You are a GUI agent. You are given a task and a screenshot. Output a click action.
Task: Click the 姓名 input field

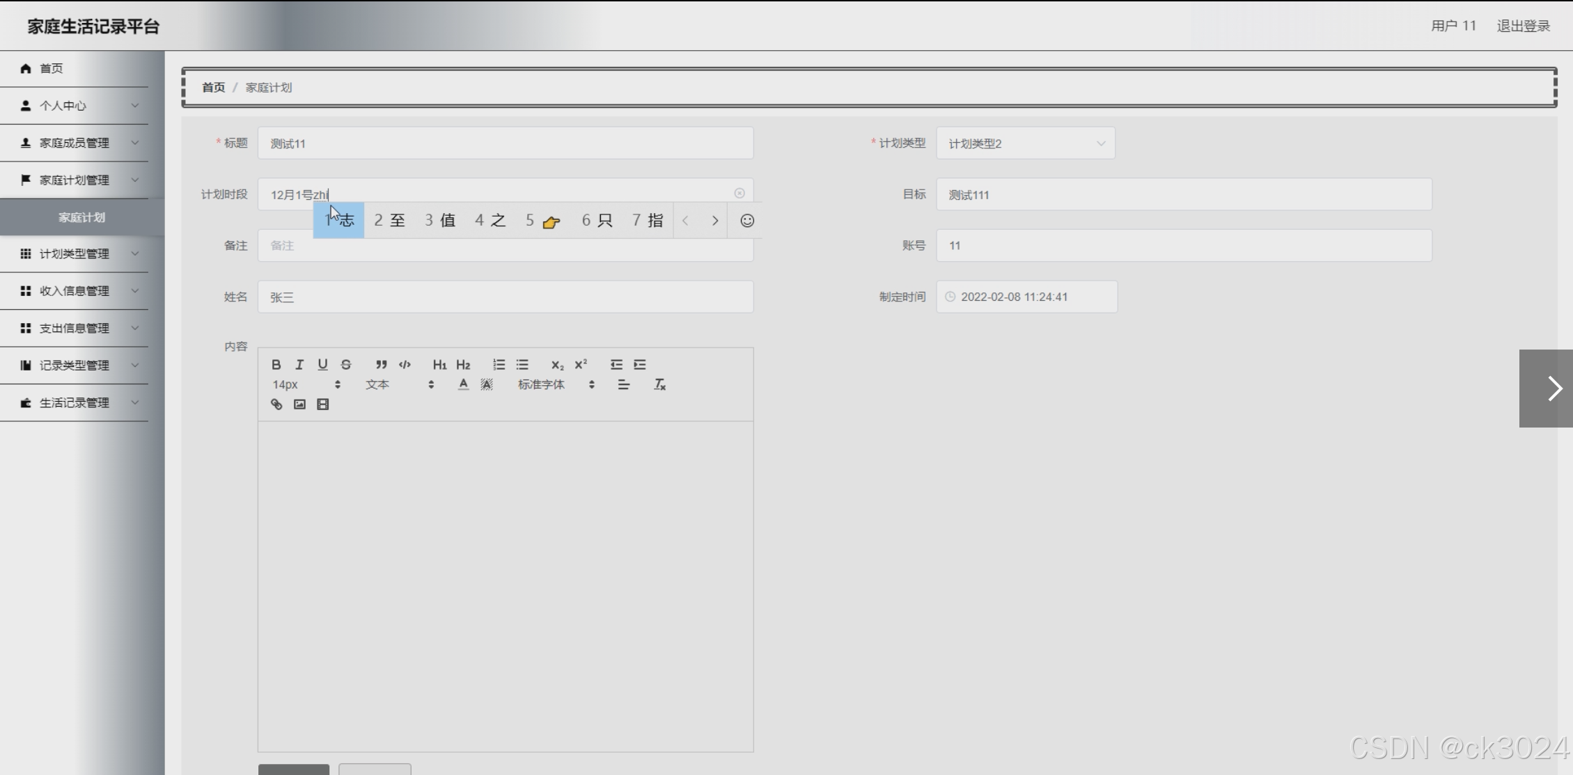click(506, 297)
